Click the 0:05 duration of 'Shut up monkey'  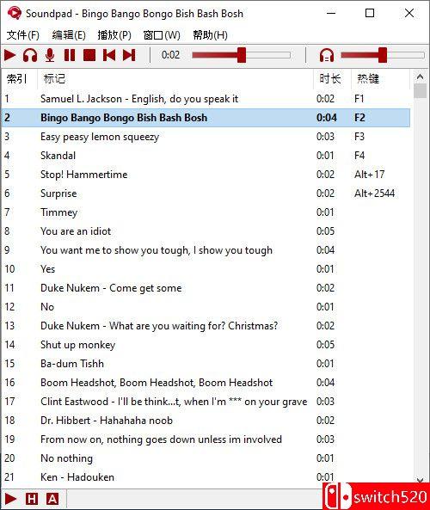pyautogui.click(x=325, y=345)
